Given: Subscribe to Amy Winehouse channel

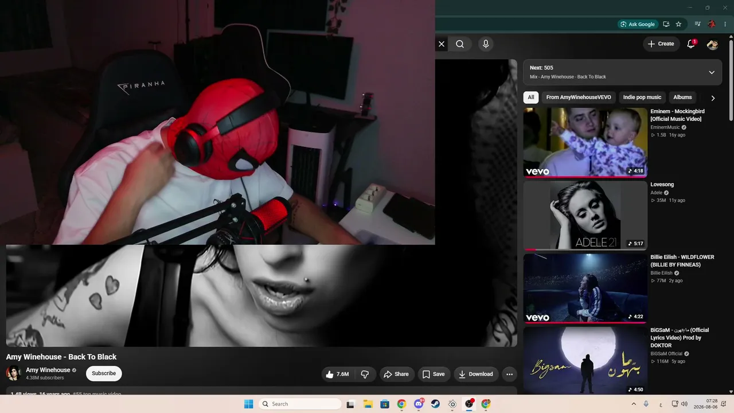Looking at the screenshot, I should 104,373.
